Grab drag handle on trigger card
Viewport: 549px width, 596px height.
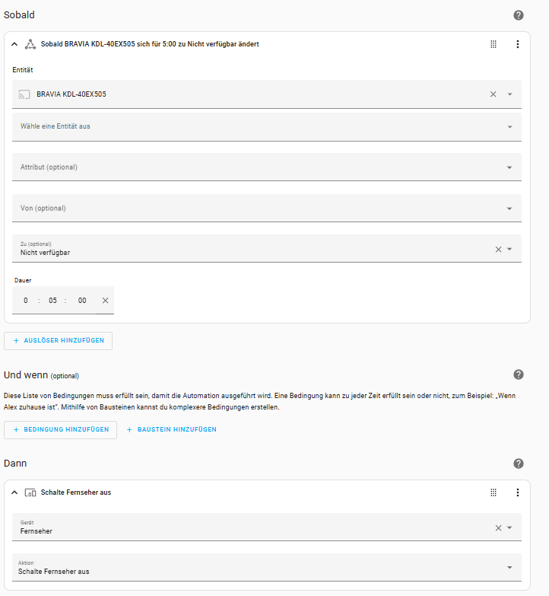tap(493, 44)
